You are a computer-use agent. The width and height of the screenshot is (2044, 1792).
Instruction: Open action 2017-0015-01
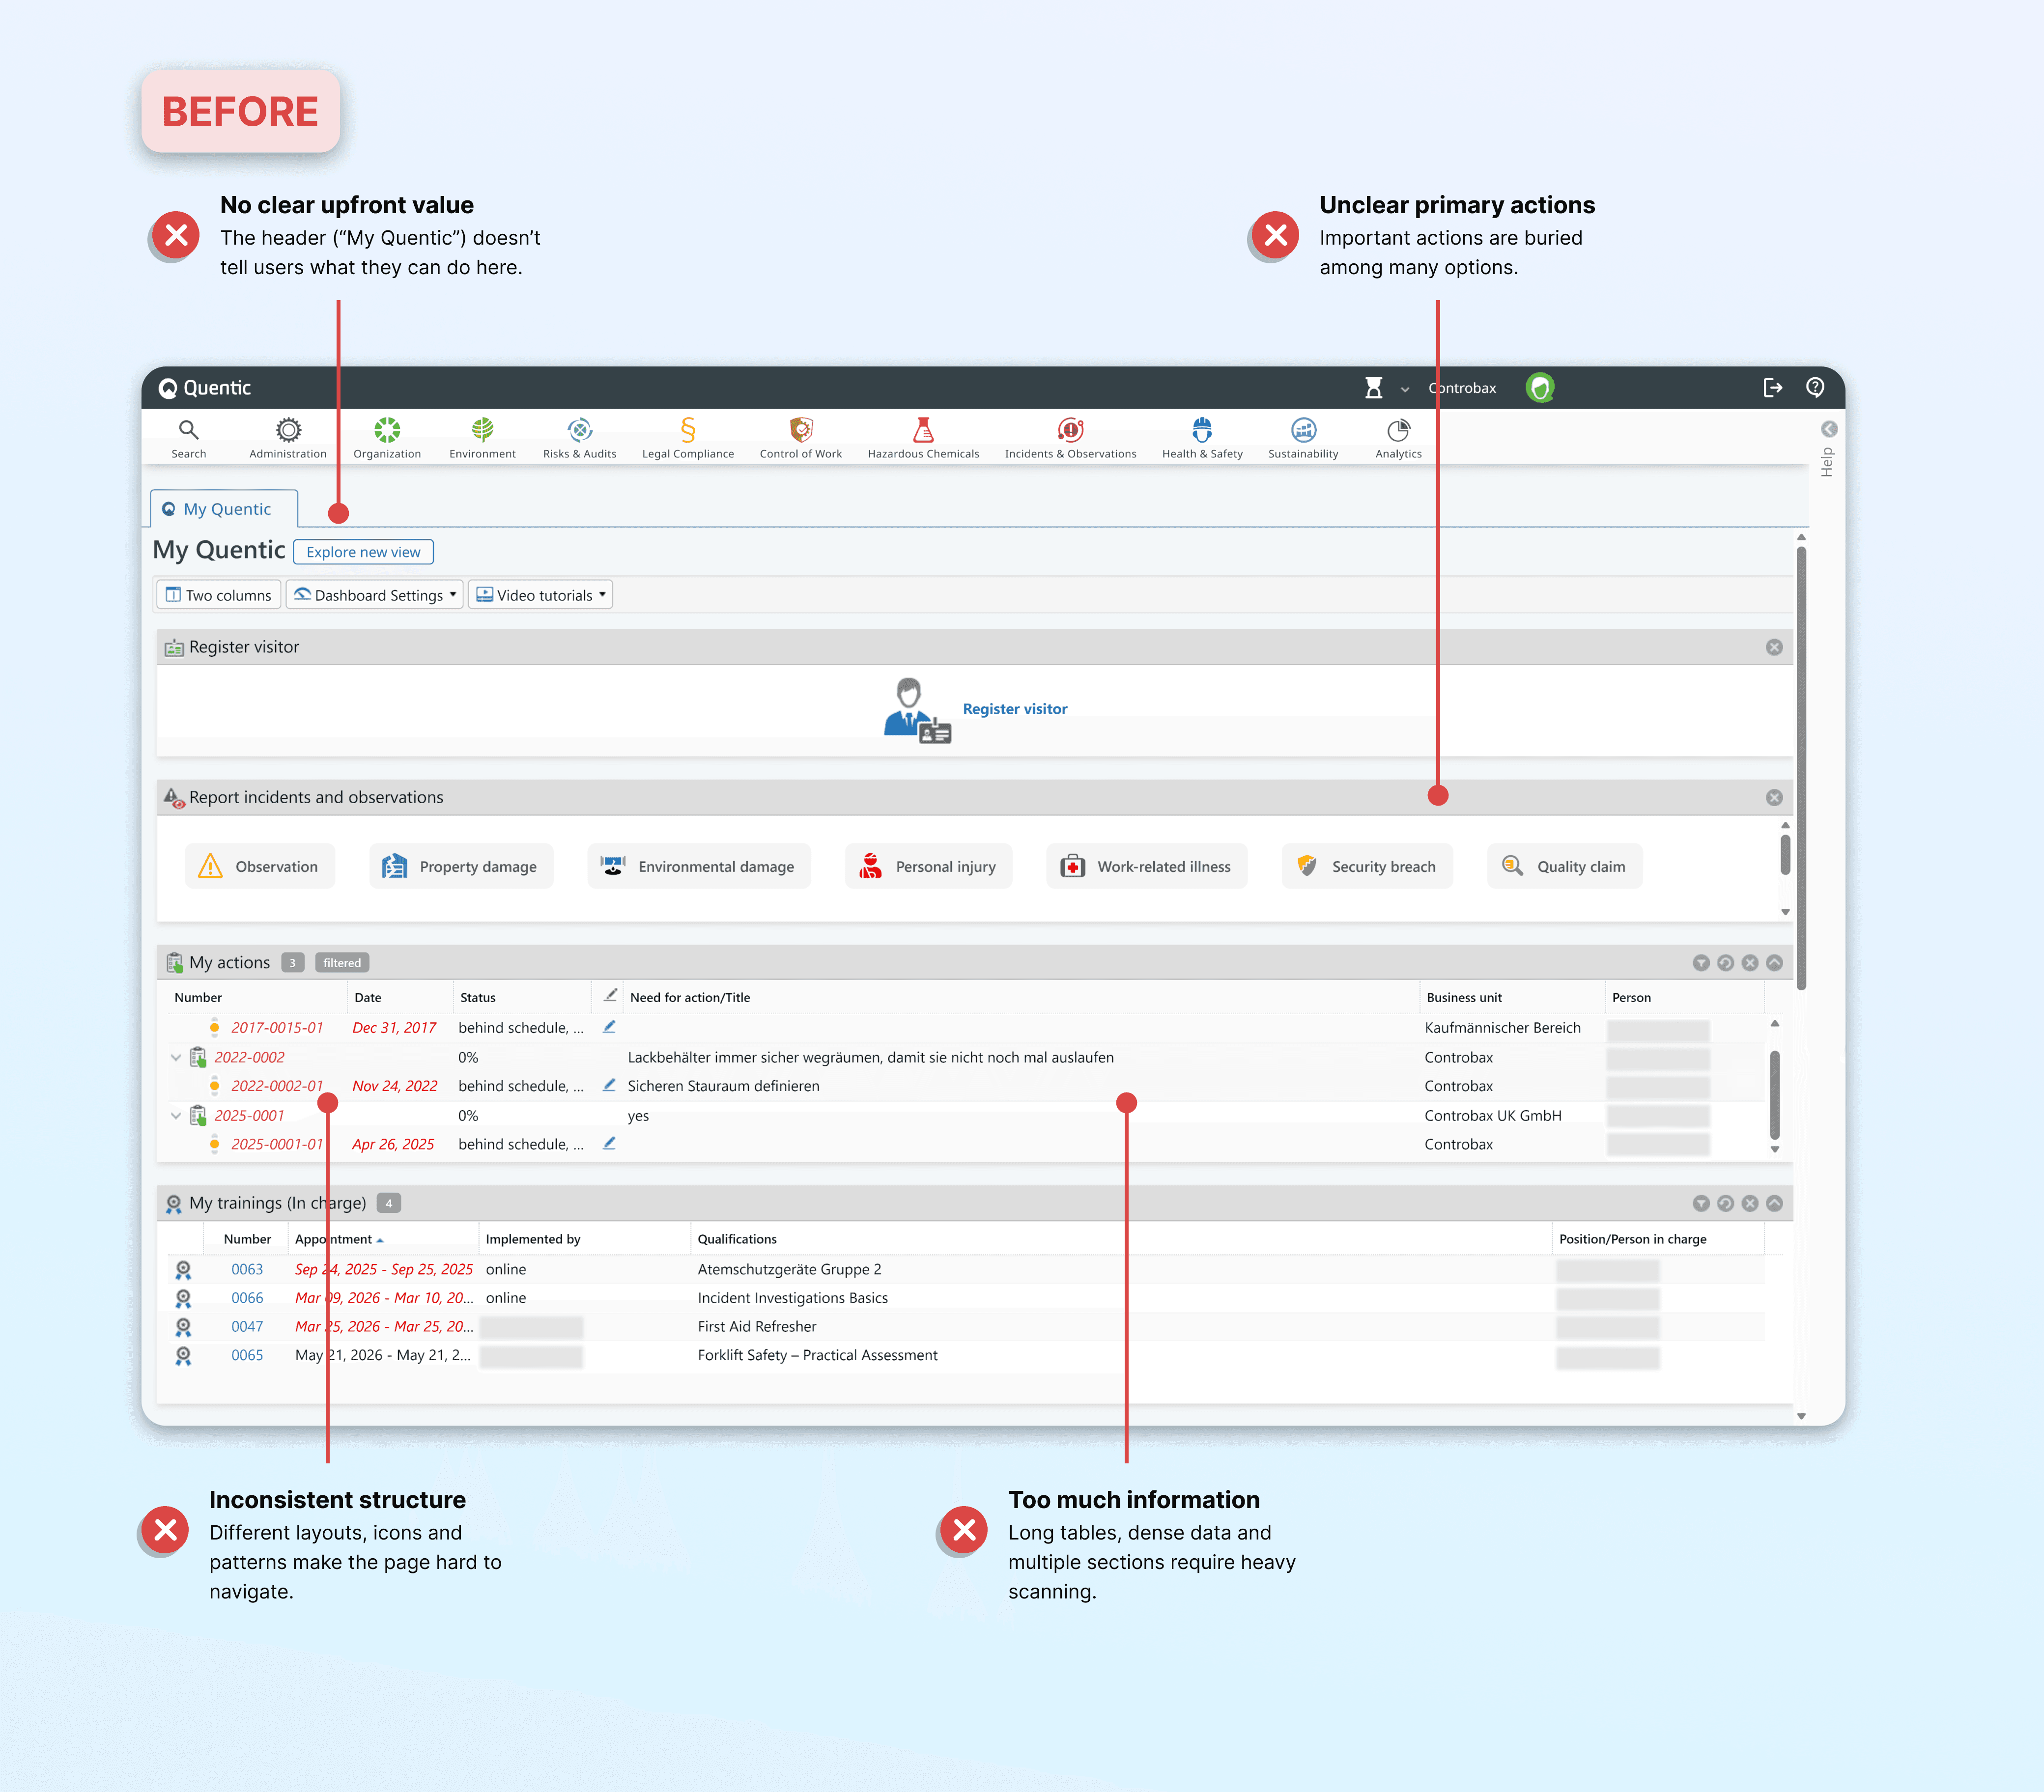277,1028
